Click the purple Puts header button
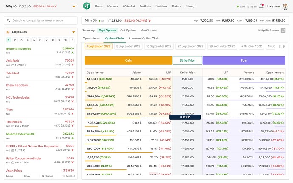Image resolution: width=293 pixels, height=183 pixels. [x=244, y=60]
